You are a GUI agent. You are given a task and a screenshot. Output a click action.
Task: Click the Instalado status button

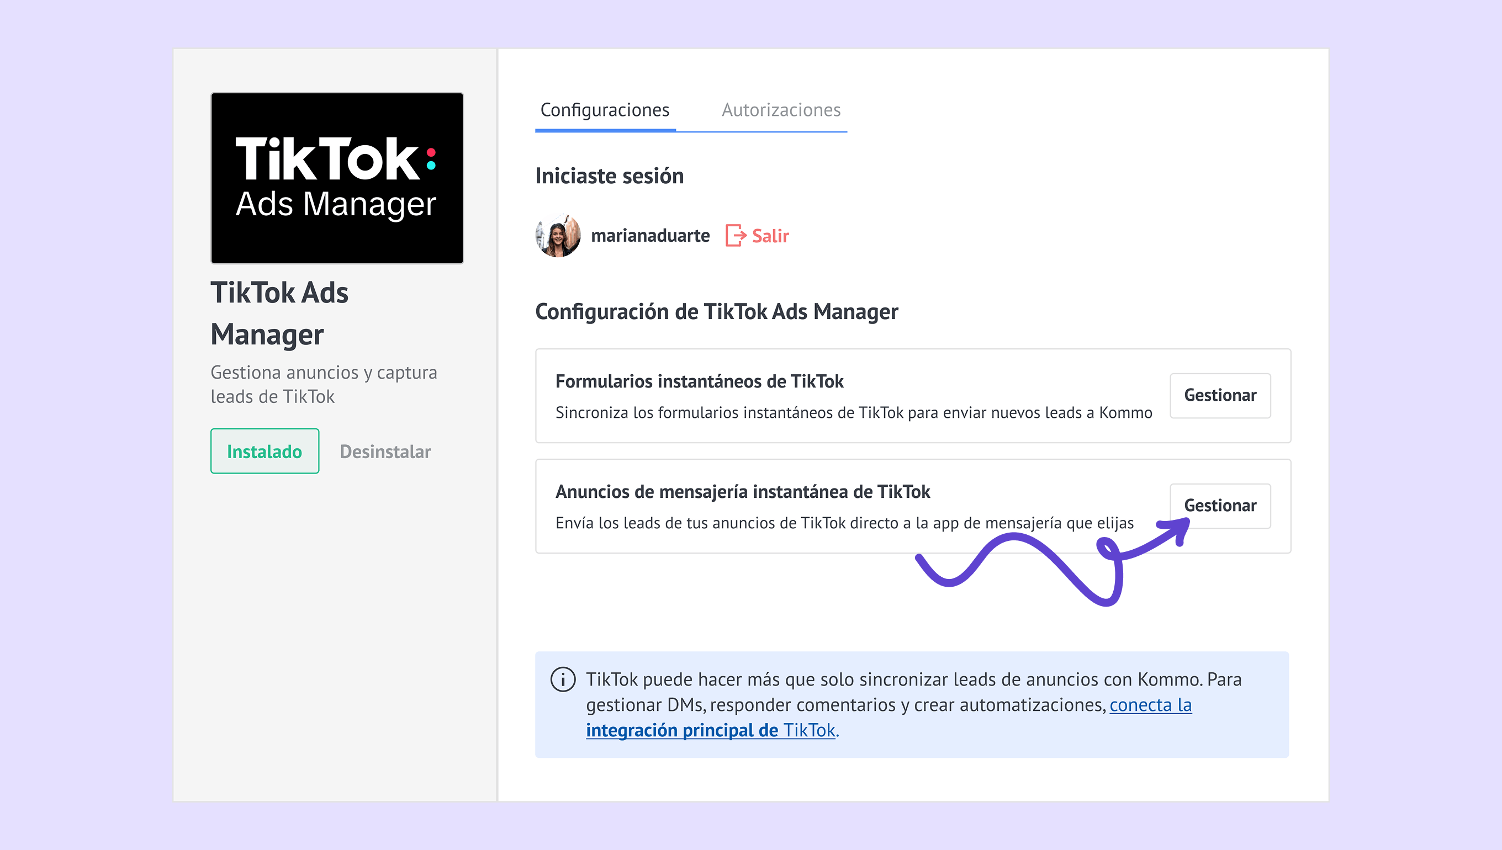click(x=265, y=451)
